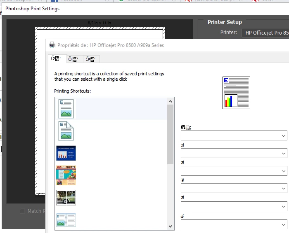The width and height of the screenshot is (289, 233).
Task: Open the fifth settings dropdown
Action: (234, 206)
